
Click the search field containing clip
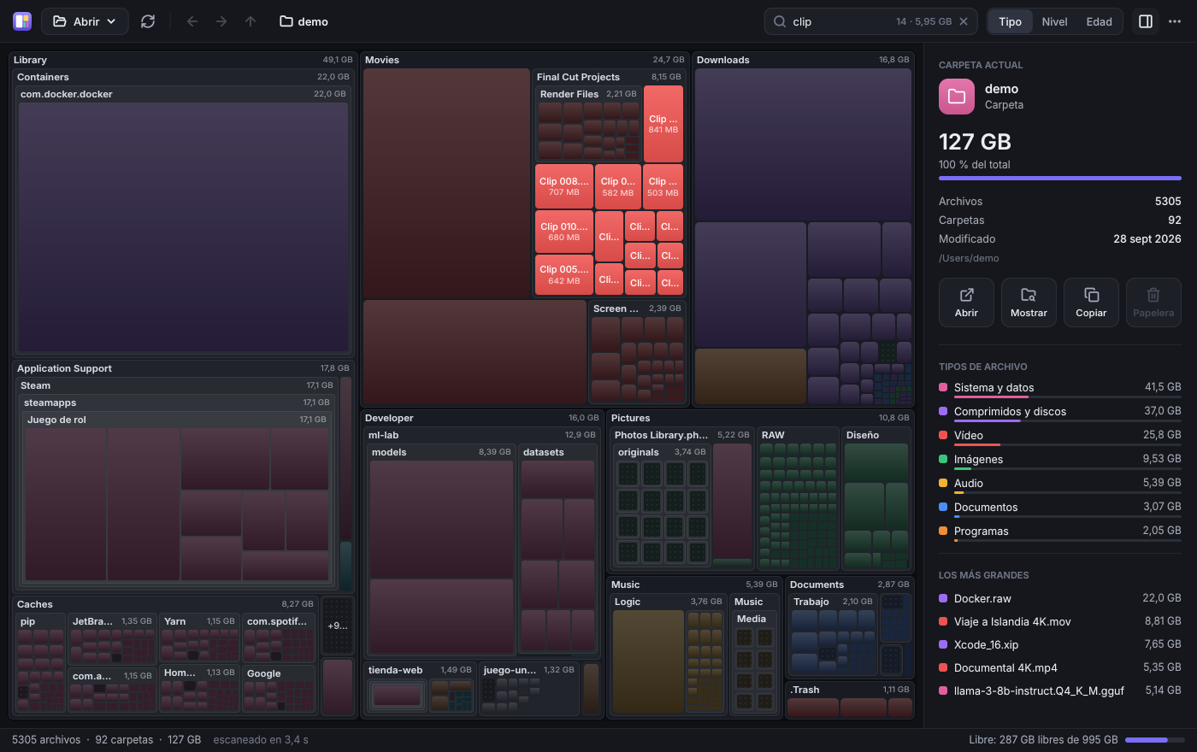(x=870, y=21)
